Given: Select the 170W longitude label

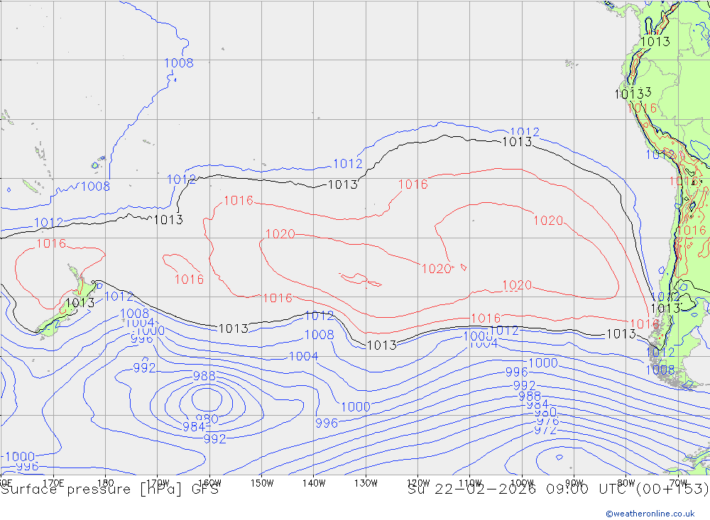Looking at the screenshot, I should (158, 483).
